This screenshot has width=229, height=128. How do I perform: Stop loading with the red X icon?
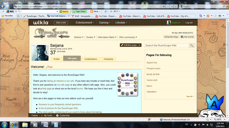pyautogui.click(x=176, y=6)
